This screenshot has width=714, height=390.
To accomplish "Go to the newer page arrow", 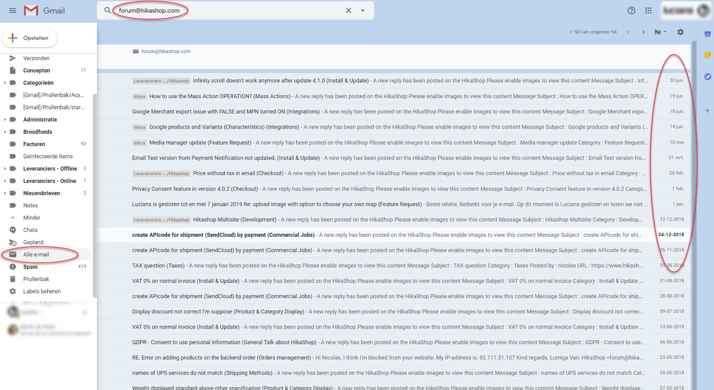I will coord(628,32).
